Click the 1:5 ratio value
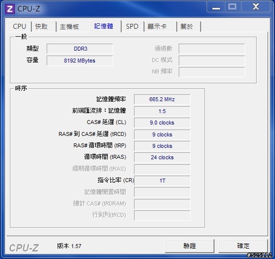This screenshot has height=259, width=275. [x=162, y=111]
